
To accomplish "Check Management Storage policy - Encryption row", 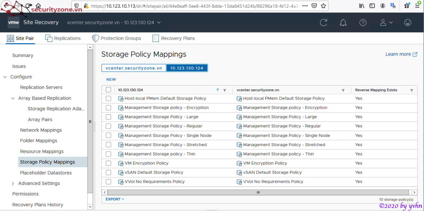I will click(x=108, y=108).
